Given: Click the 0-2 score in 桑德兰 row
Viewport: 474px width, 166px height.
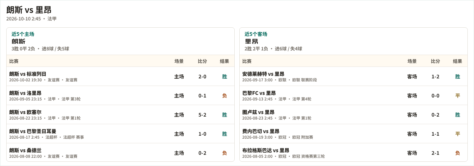Looking at the screenshot, I should [x=202, y=153].
